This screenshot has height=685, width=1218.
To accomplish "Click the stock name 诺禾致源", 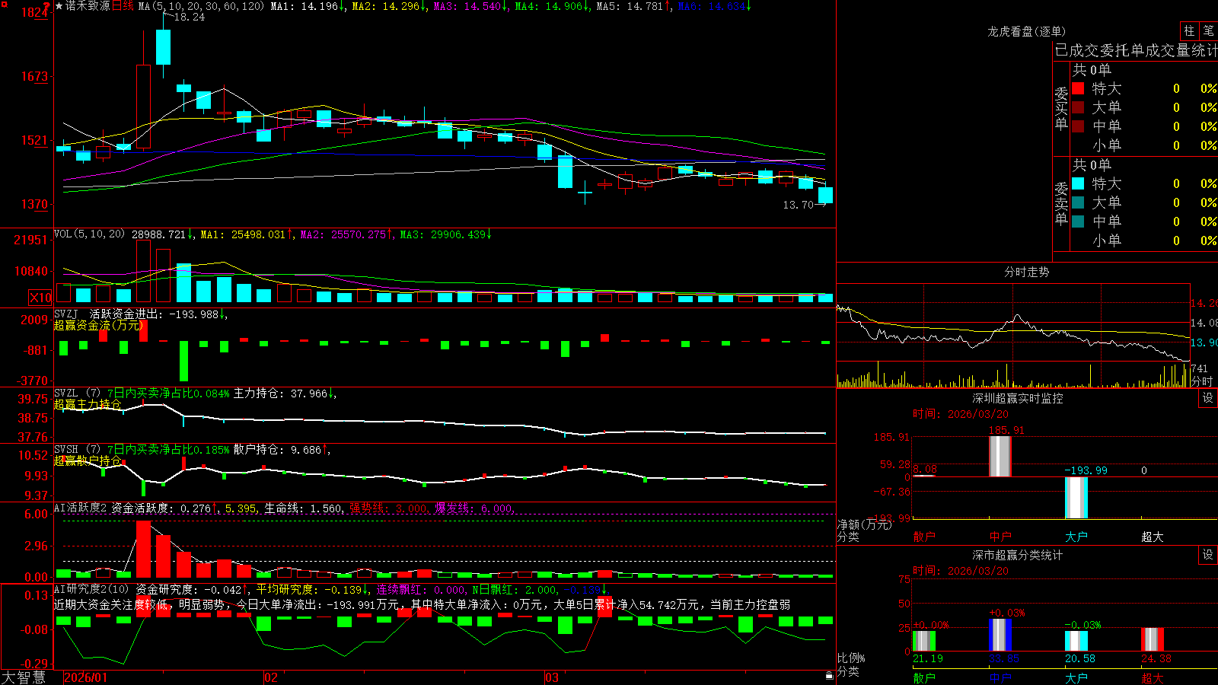I will [x=88, y=6].
